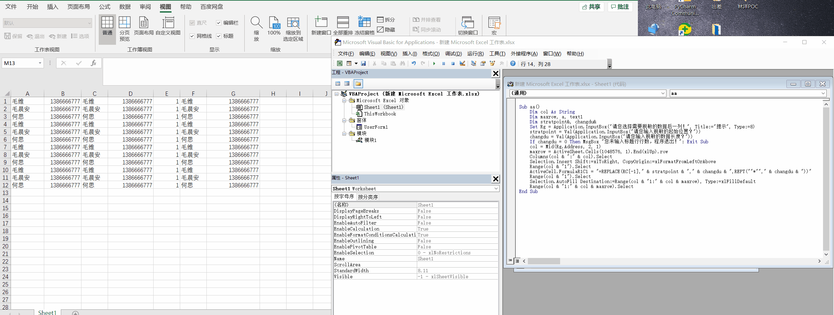The width and height of the screenshot is (834, 315).
Task: Select Page Break Preview (分页预览)
Action: point(124,29)
